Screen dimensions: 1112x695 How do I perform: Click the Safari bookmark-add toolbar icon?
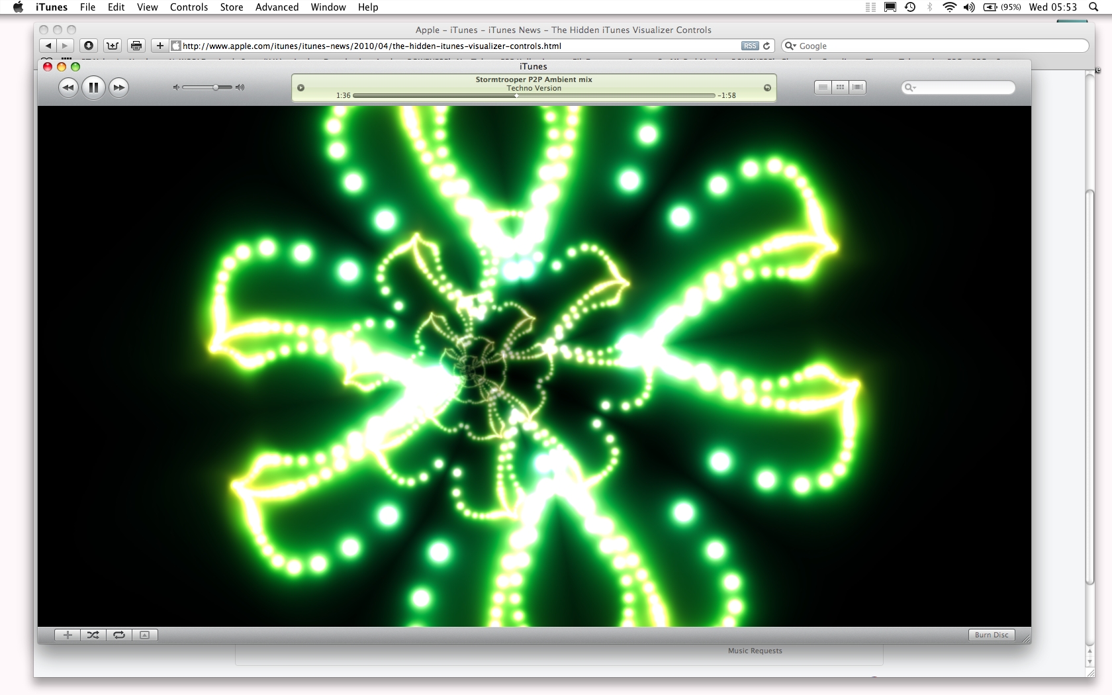pyautogui.click(x=113, y=46)
